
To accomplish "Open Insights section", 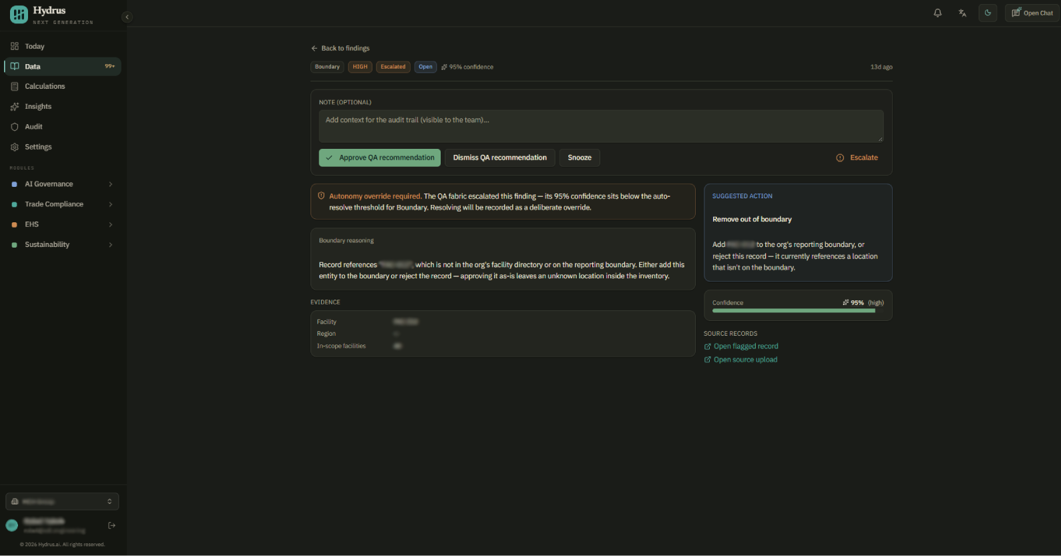I will tap(63, 106).
